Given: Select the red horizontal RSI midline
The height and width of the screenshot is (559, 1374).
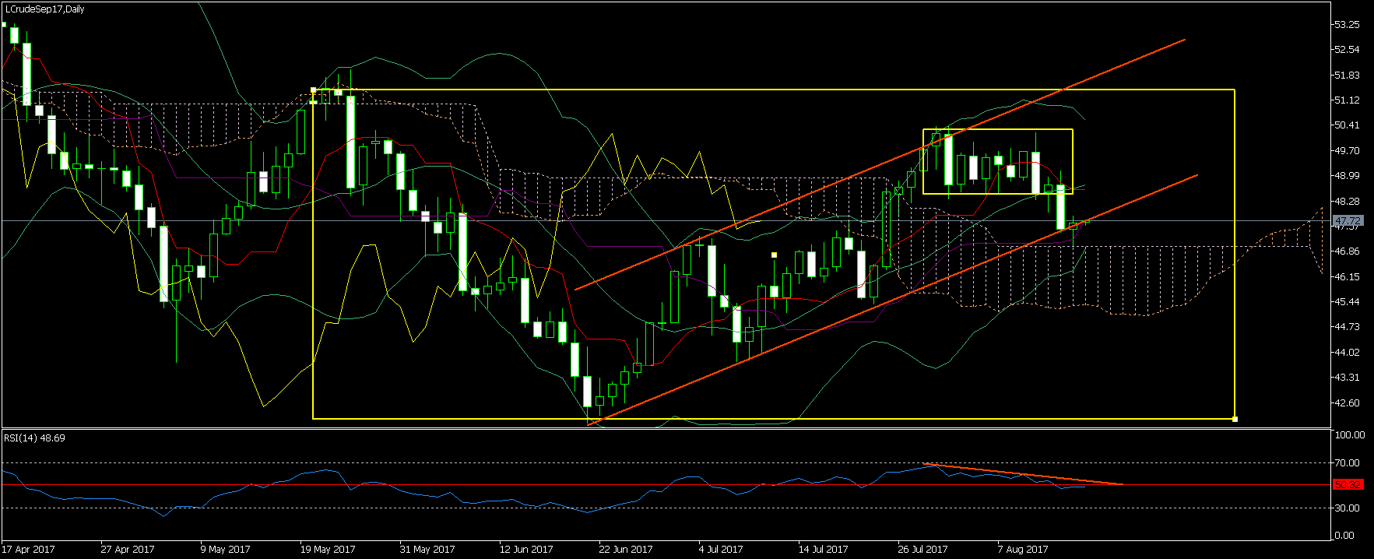Looking at the screenshot, I should point(666,485).
